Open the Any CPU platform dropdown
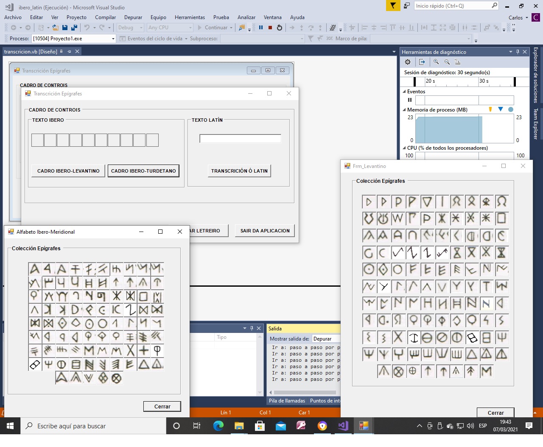 (x=170, y=28)
